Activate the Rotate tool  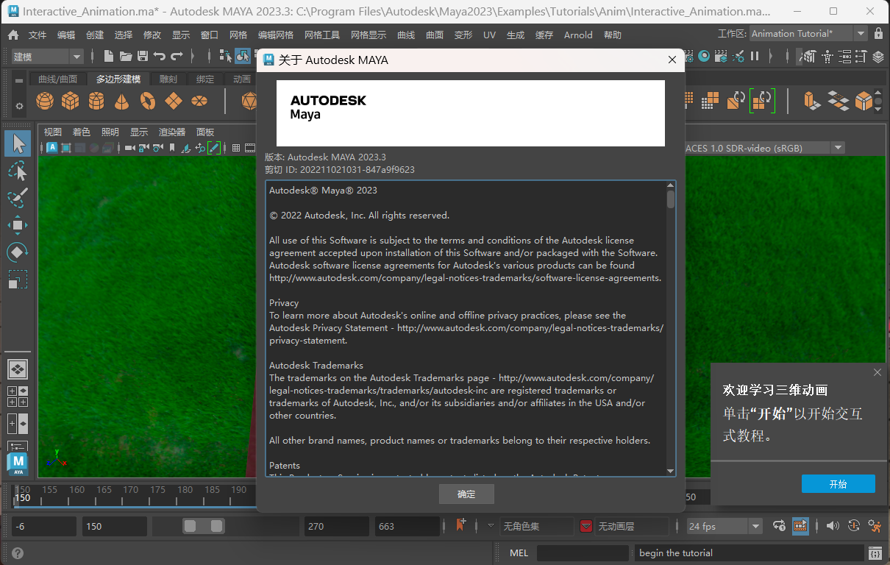click(x=18, y=252)
